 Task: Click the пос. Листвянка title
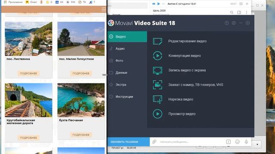click(x=18, y=59)
